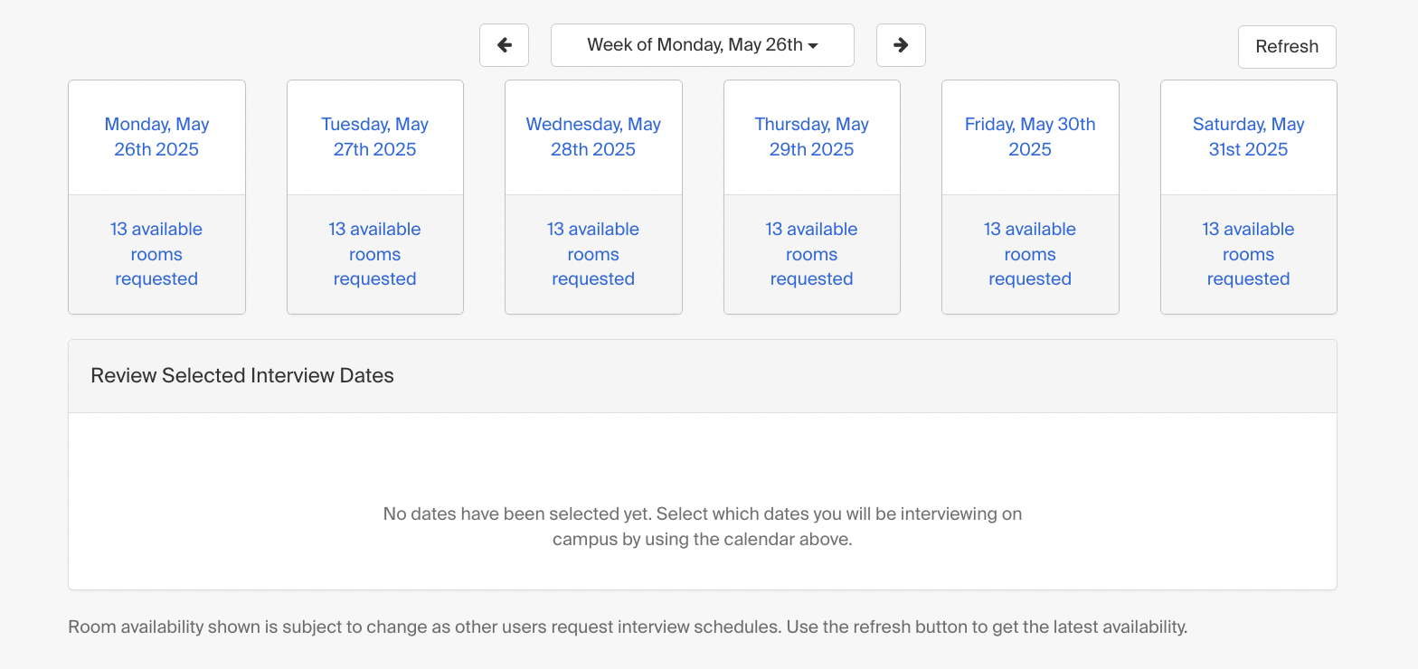Click Monday's 13 available rooms link
This screenshot has height=669, width=1418.
coord(156,254)
